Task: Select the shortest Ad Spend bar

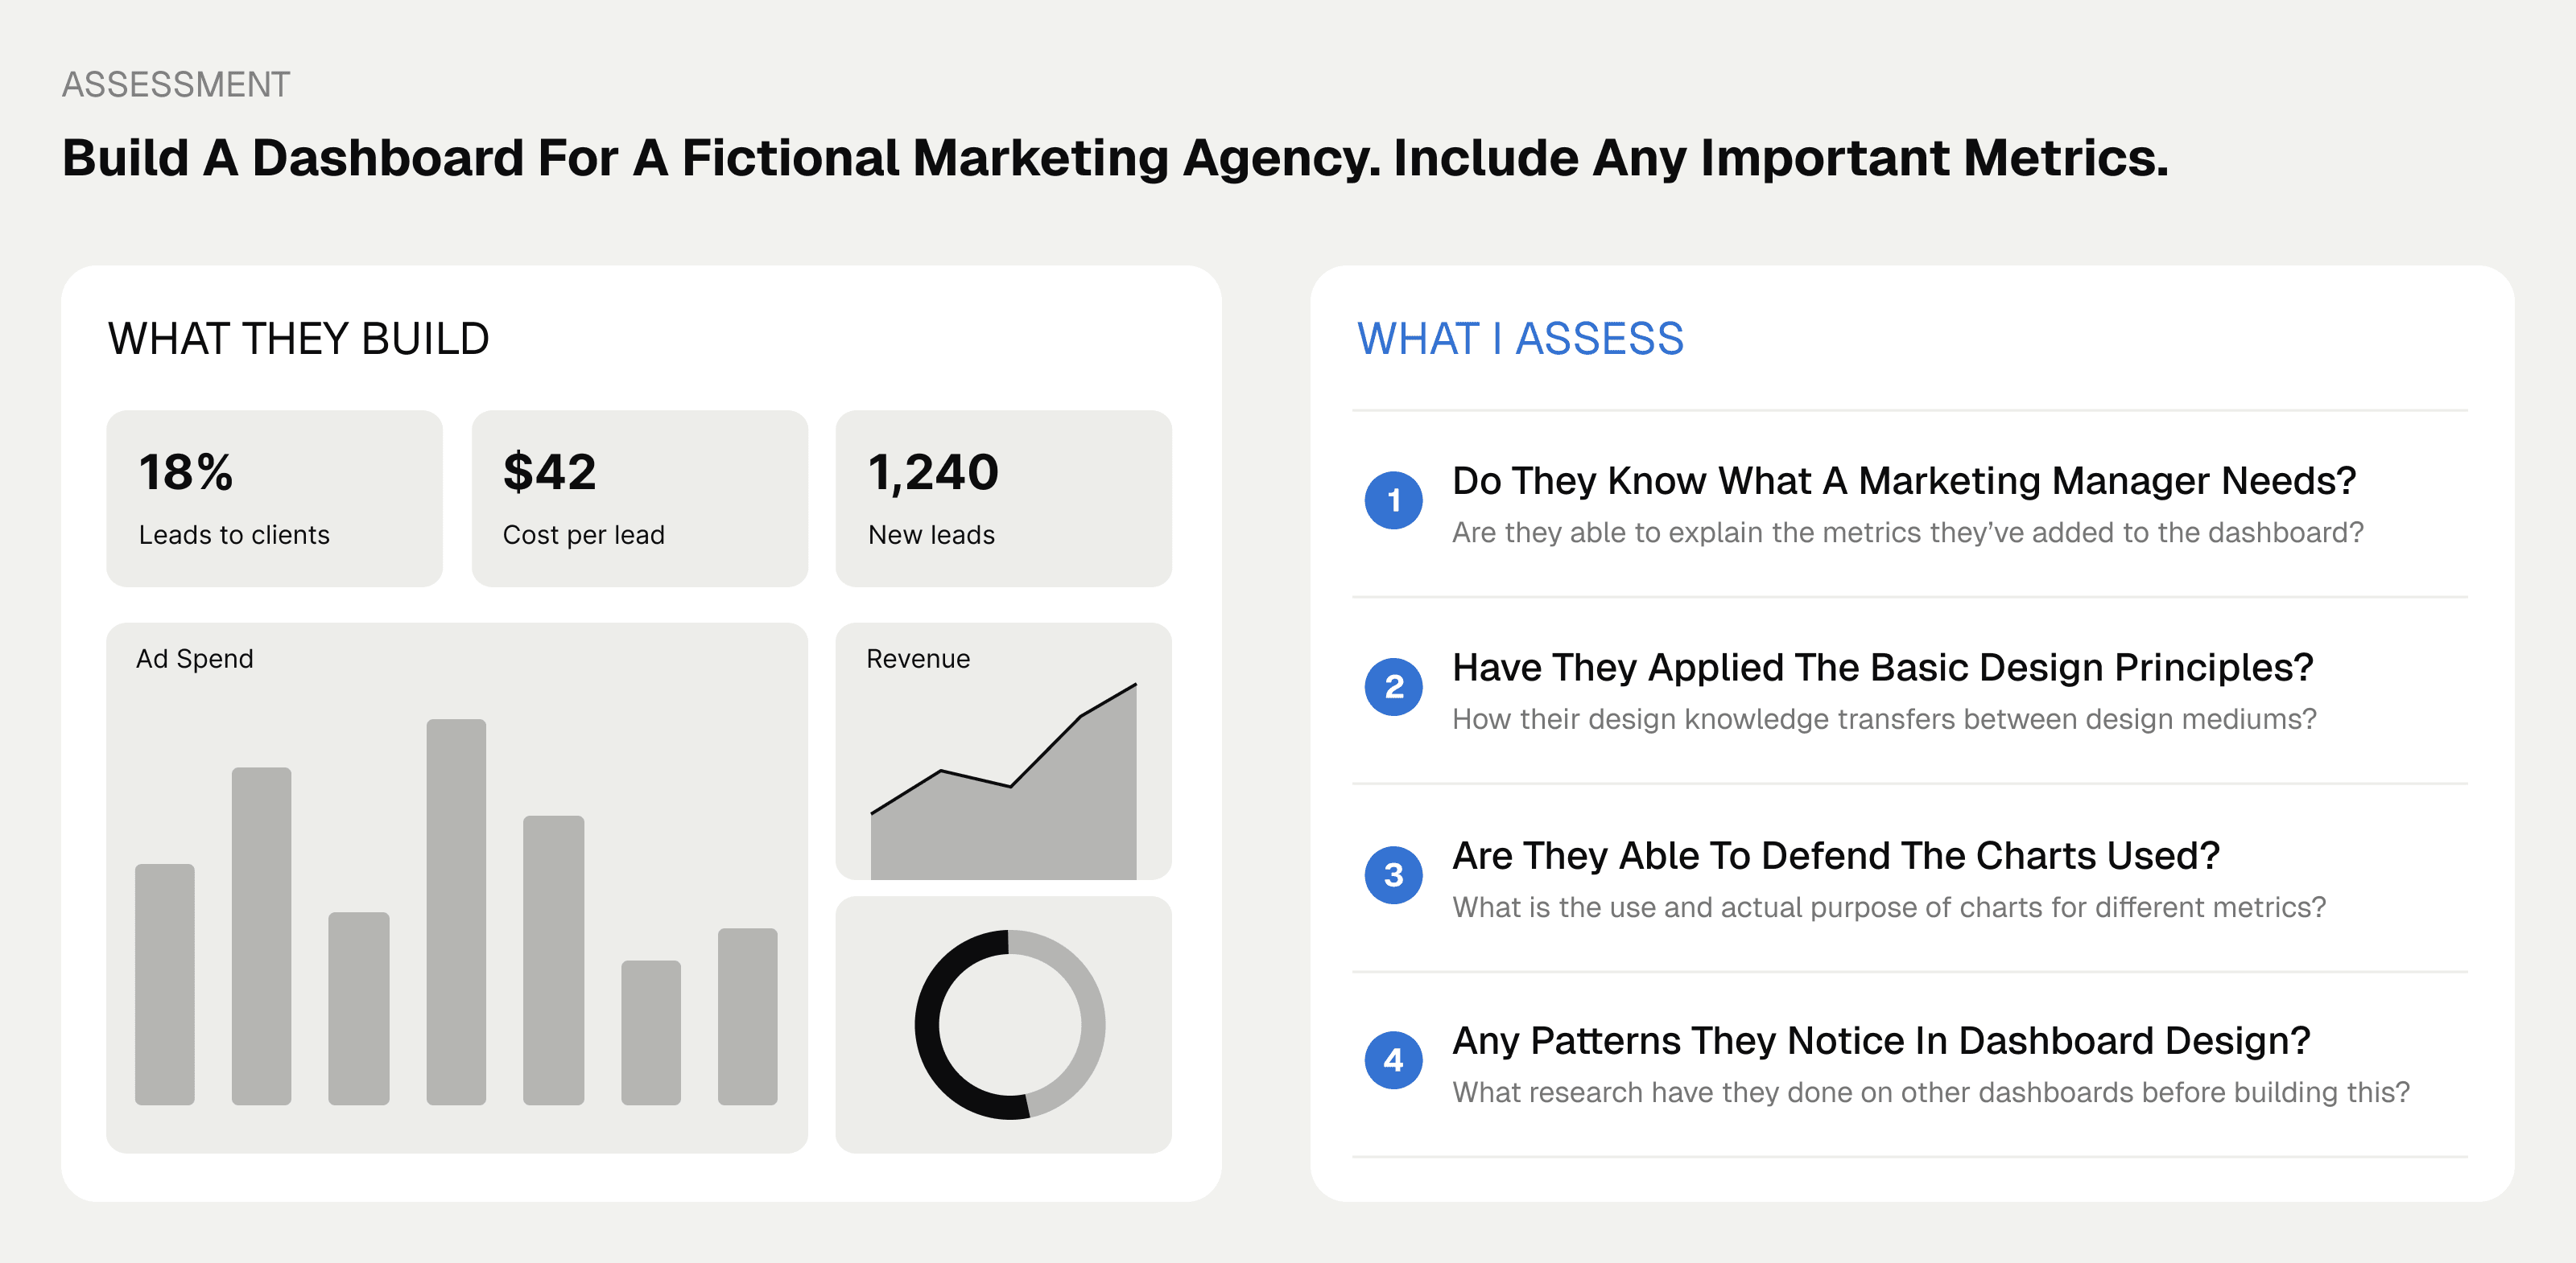Action: pos(650,1032)
